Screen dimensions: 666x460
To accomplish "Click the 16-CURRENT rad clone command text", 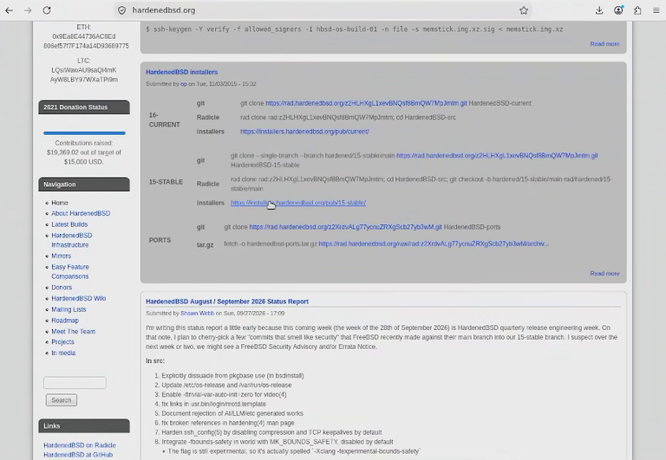I will [348, 117].
